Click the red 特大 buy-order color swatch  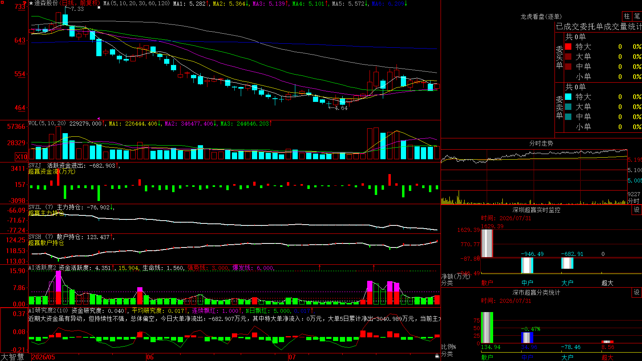pyautogui.click(x=568, y=47)
